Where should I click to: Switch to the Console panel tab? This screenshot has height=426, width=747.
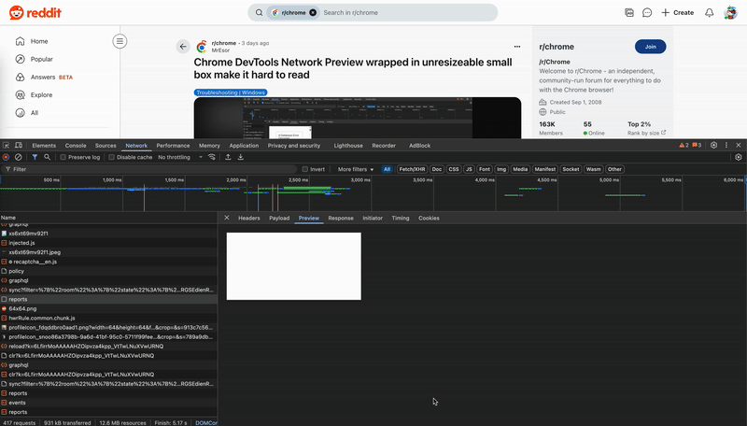tap(76, 146)
